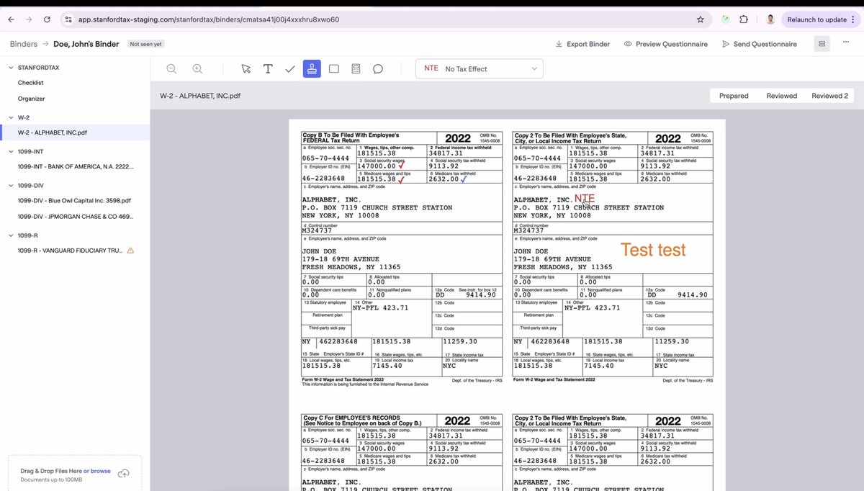Screen dimensions: 864x491
Task: Click the browse link to upload files
Action: [96, 471]
